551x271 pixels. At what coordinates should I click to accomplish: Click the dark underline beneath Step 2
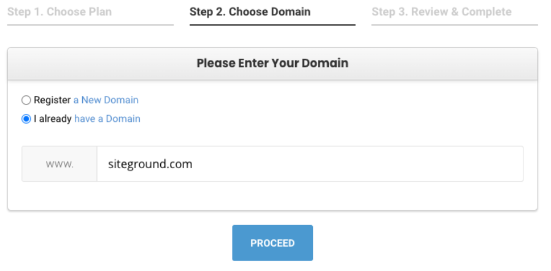pos(272,25)
